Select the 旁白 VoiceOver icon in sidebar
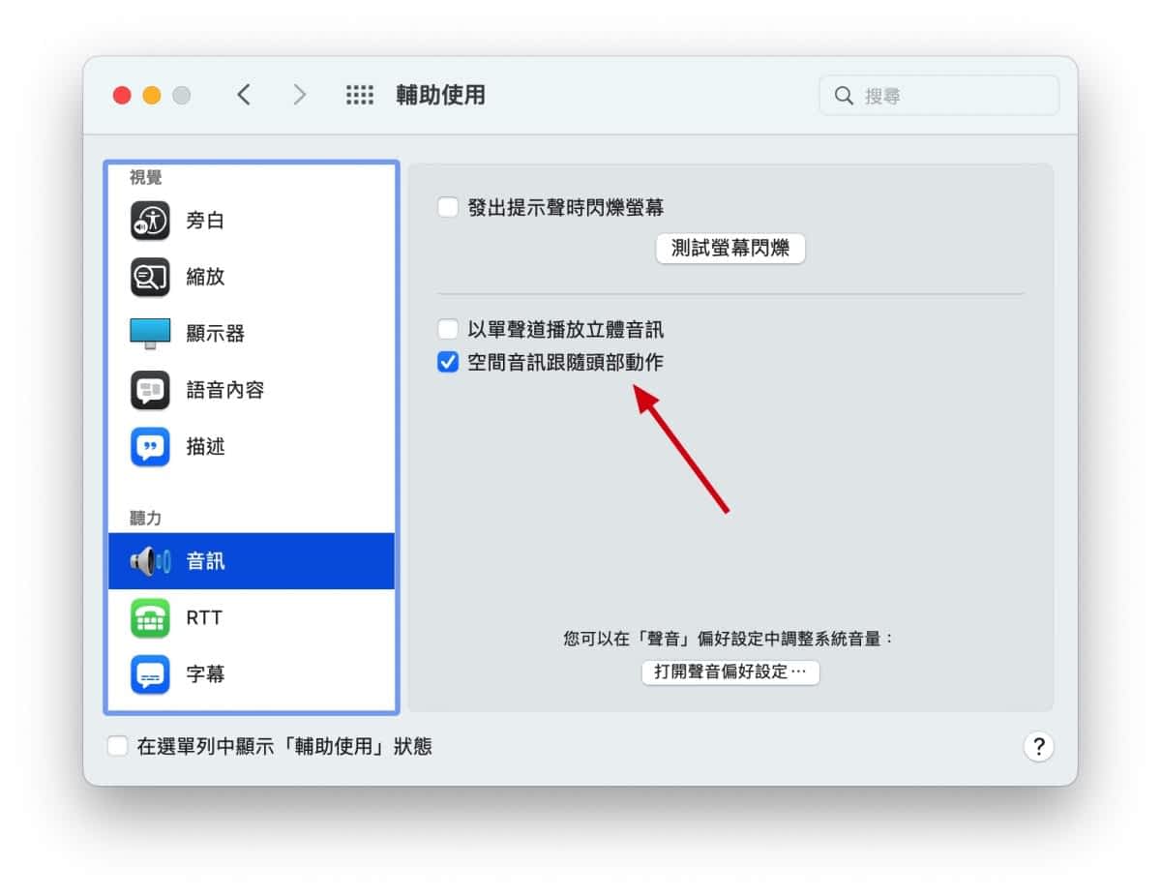1161x896 pixels. coord(150,221)
